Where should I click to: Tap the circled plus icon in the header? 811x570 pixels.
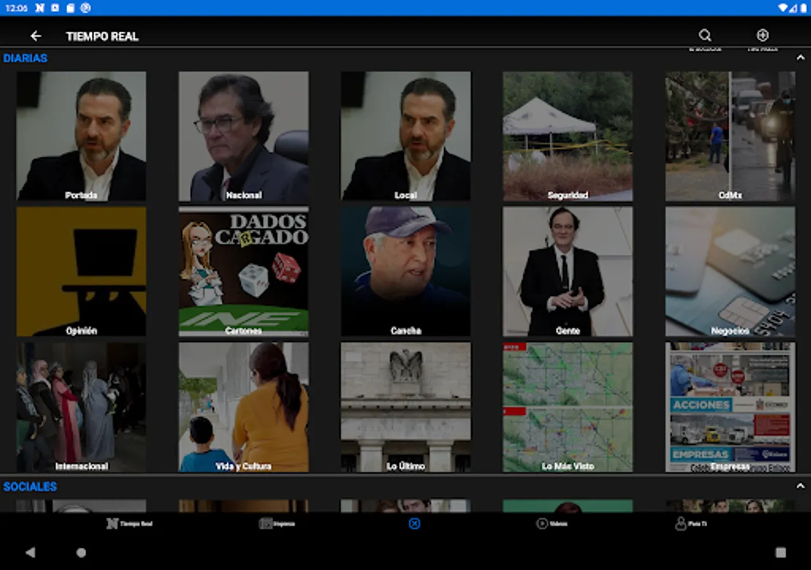point(762,35)
